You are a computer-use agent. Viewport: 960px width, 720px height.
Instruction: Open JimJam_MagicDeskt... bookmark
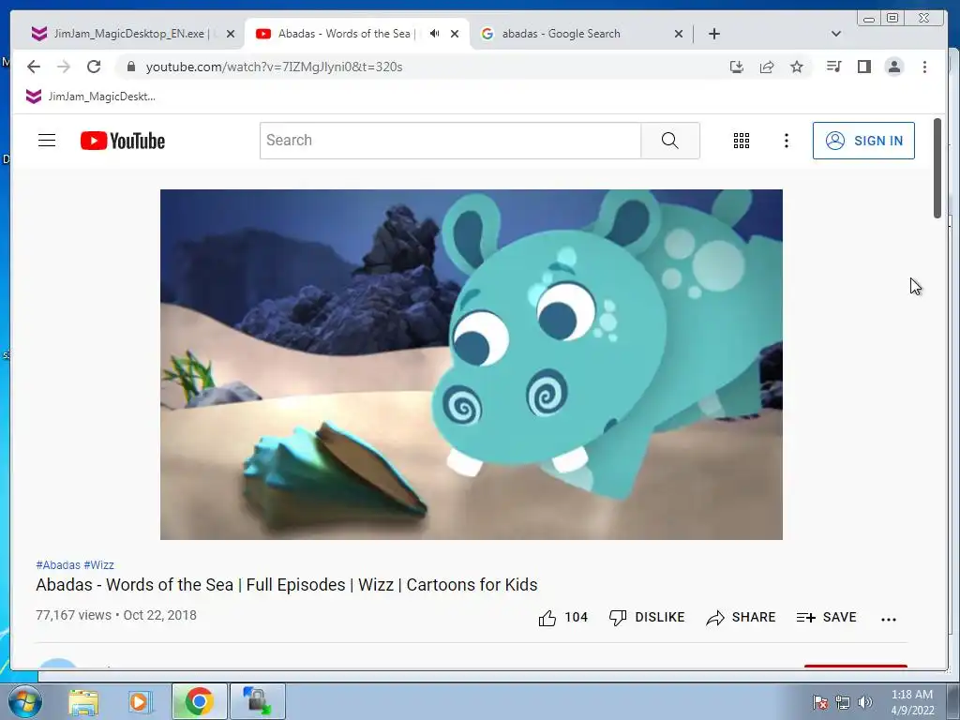(91, 97)
